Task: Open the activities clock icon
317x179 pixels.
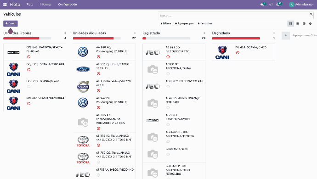Action: pos(278,5)
